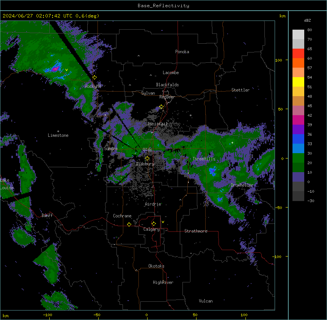The image size is (327, 320).
Task: Click the Stettler city label
Action: pyautogui.click(x=241, y=90)
